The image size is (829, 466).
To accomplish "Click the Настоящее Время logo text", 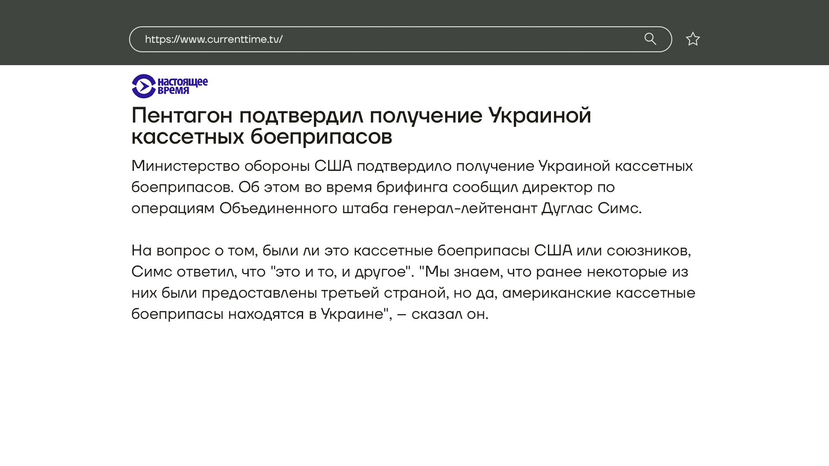I will pyautogui.click(x=182, y=86).
